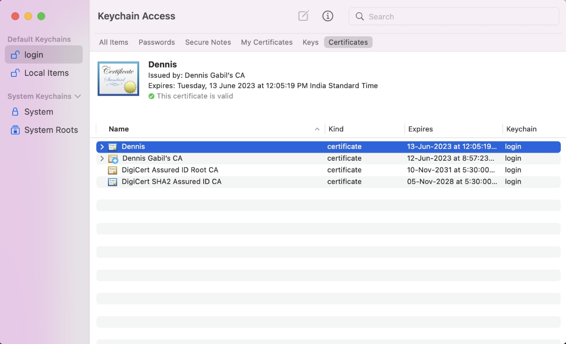Click the System Roots keychain icon

point(16,130)
